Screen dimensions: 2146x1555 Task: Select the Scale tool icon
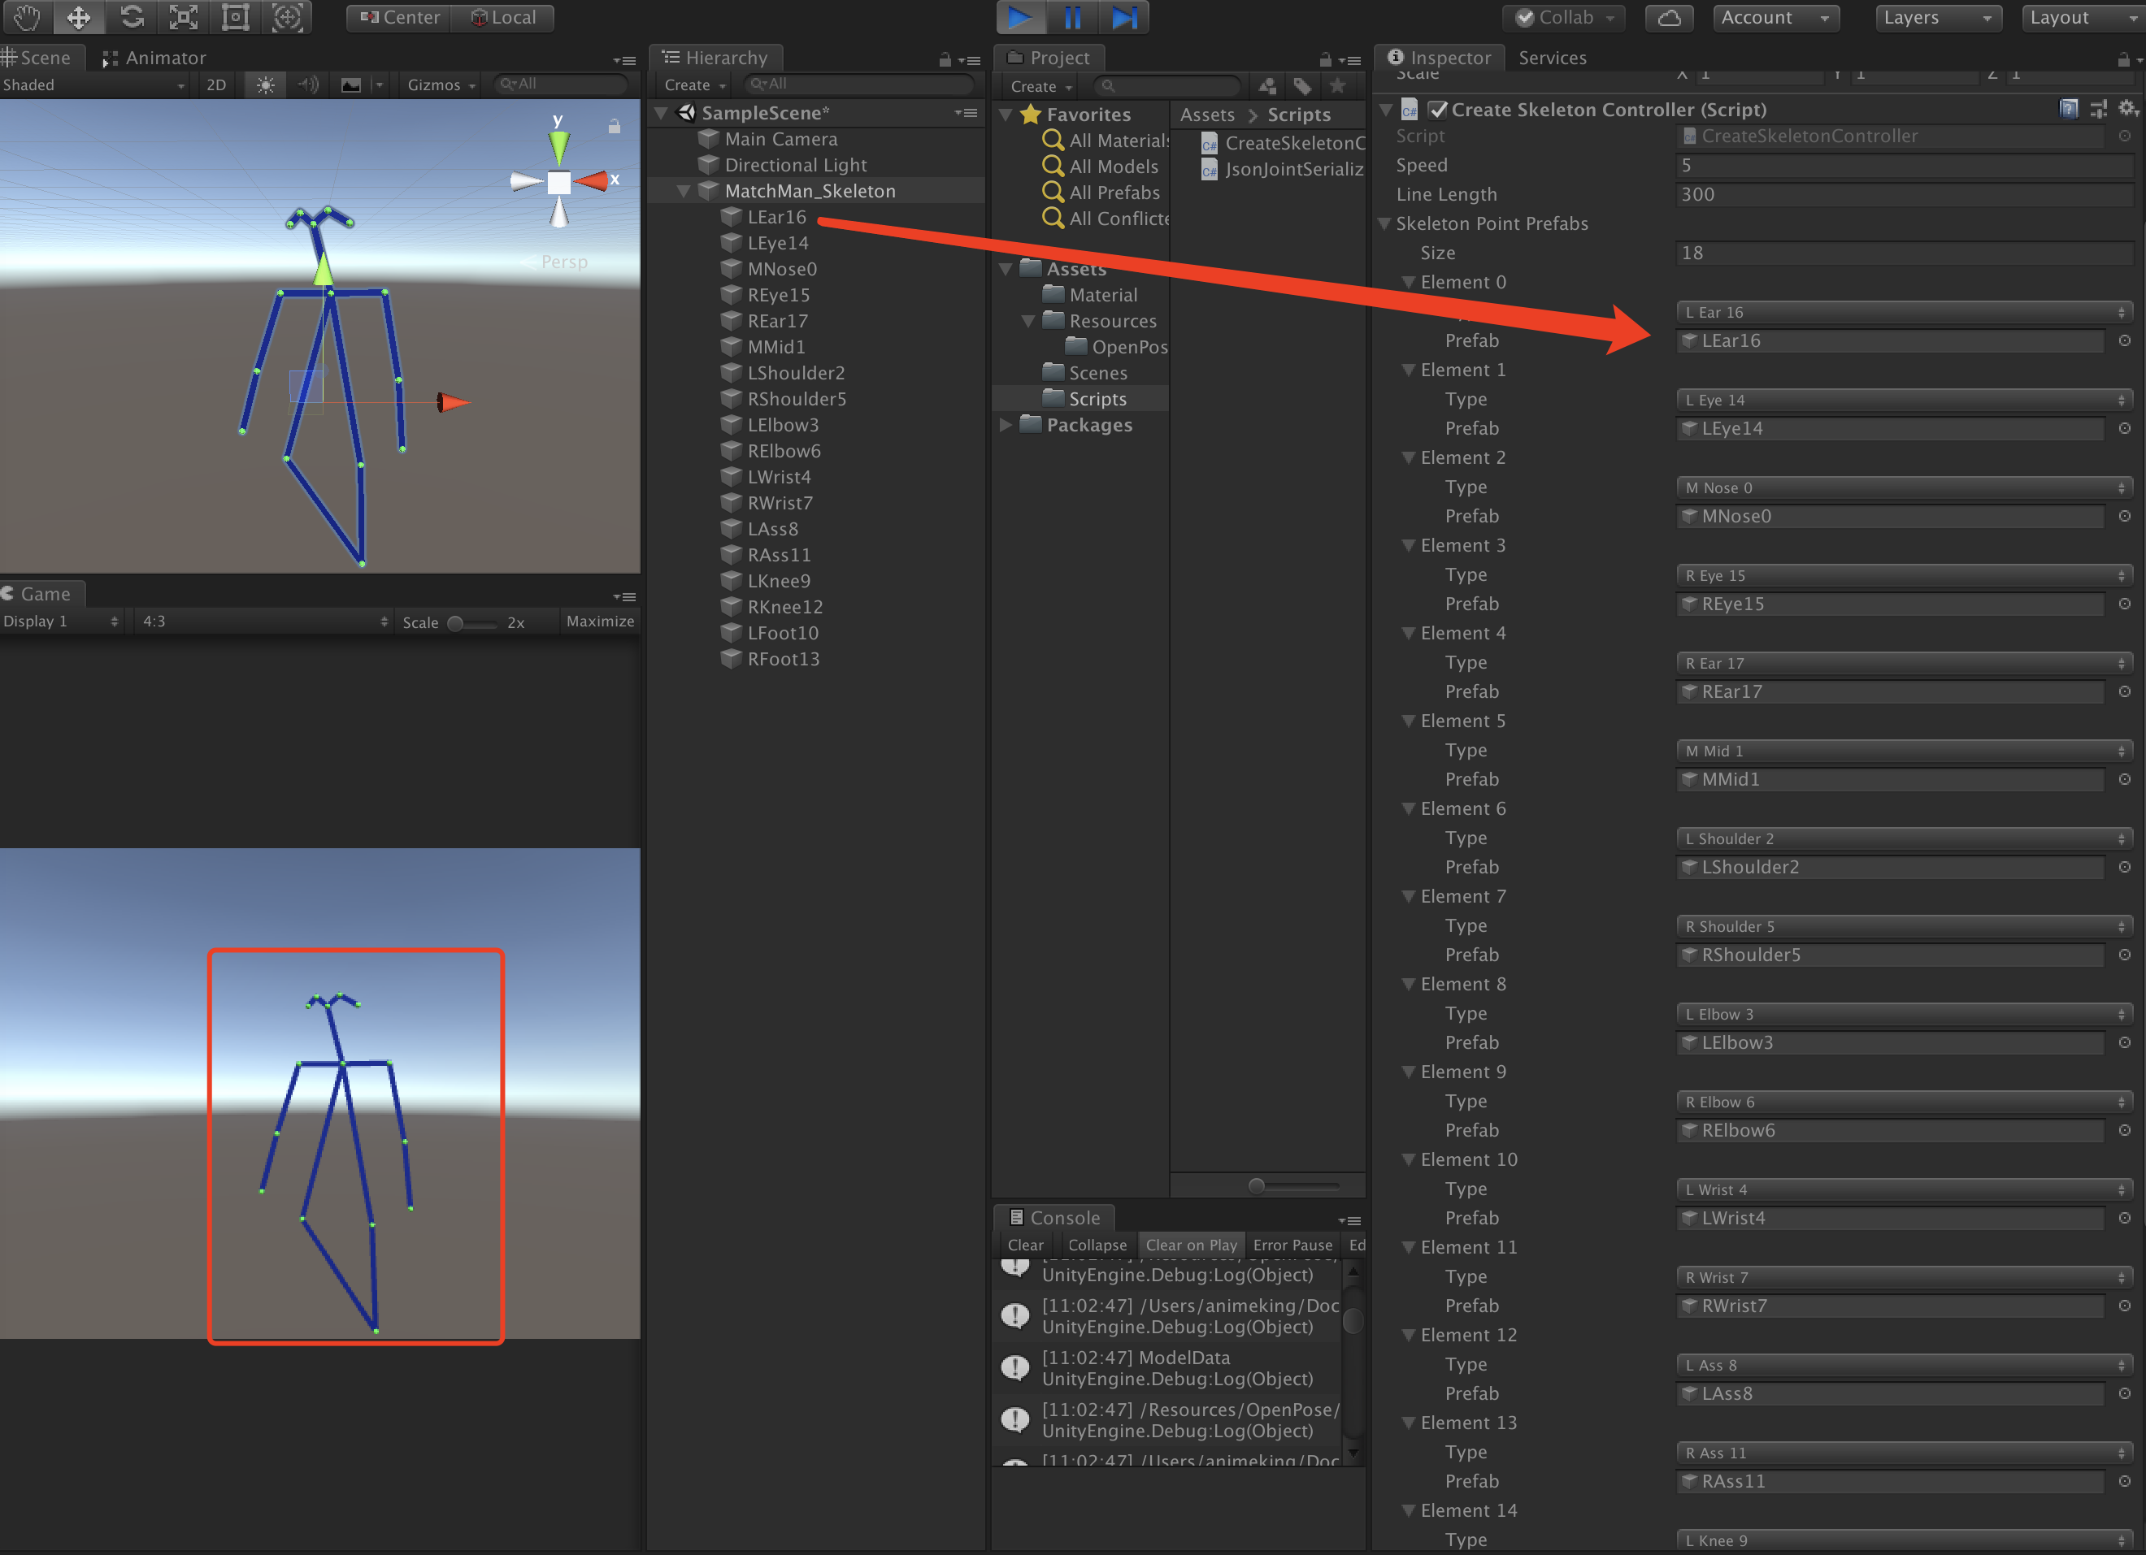pos(184,17)
